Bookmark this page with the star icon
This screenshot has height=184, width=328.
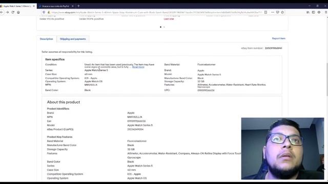point(282,12)
